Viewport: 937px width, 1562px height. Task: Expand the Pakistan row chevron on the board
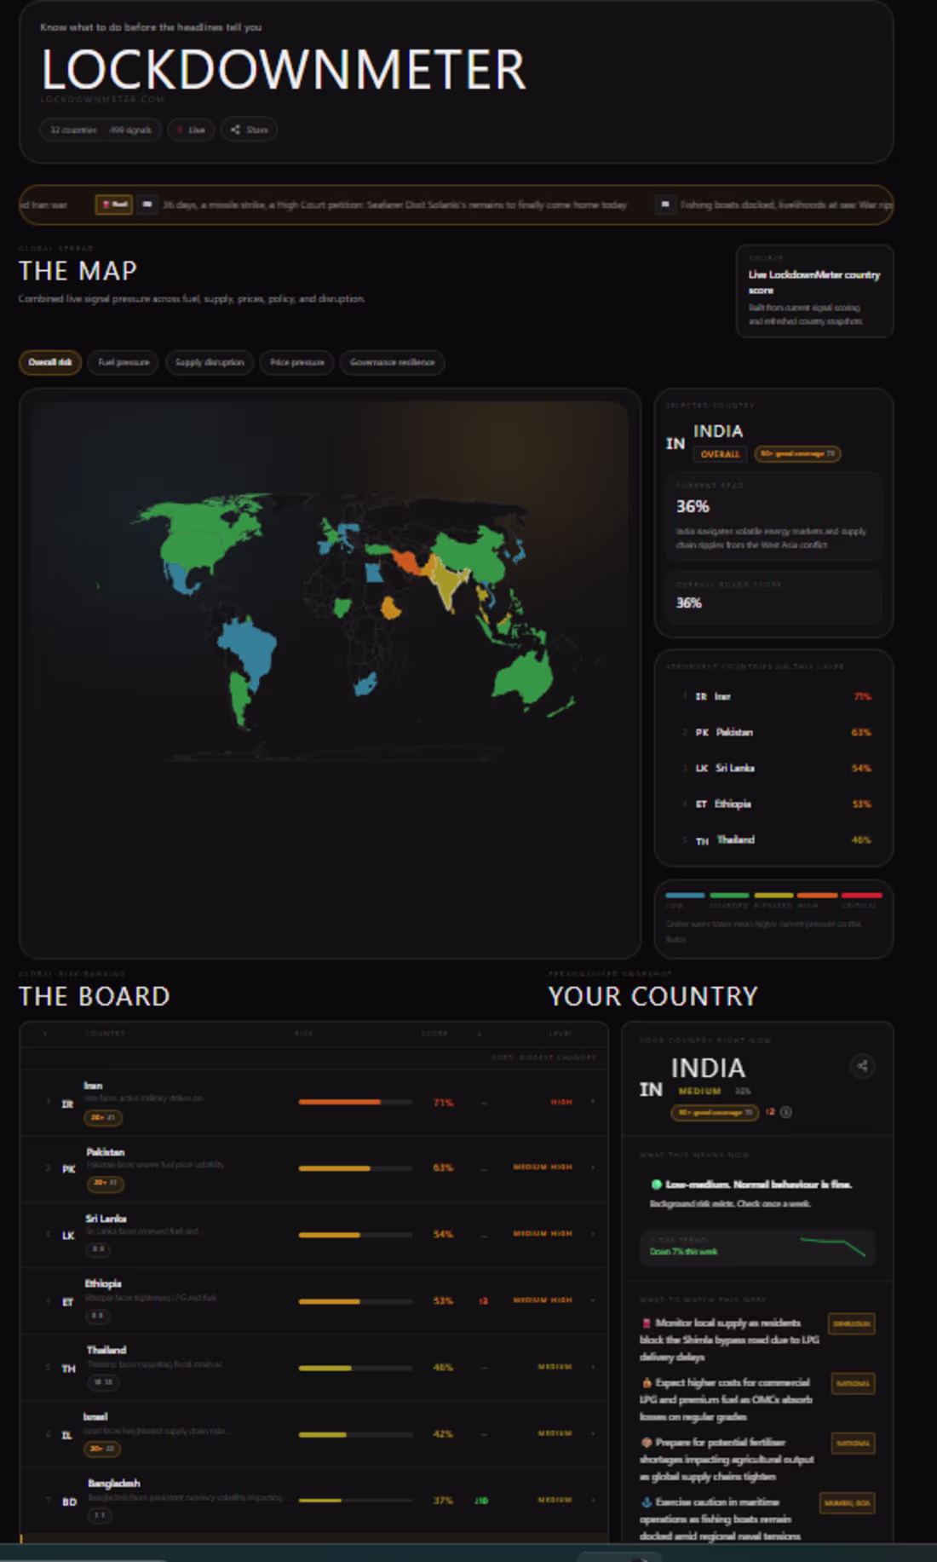(x=593, y=1167)
